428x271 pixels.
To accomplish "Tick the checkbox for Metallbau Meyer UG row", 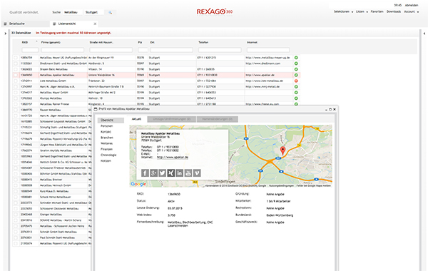I will click(16, 58).
